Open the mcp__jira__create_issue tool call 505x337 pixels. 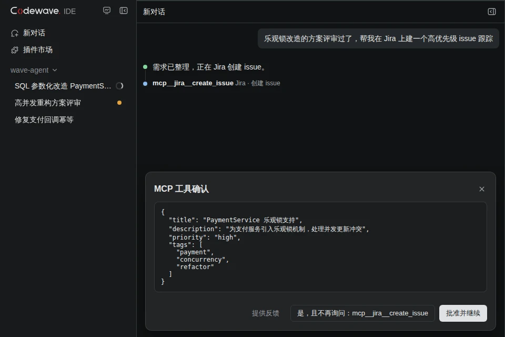coord(193,83)
